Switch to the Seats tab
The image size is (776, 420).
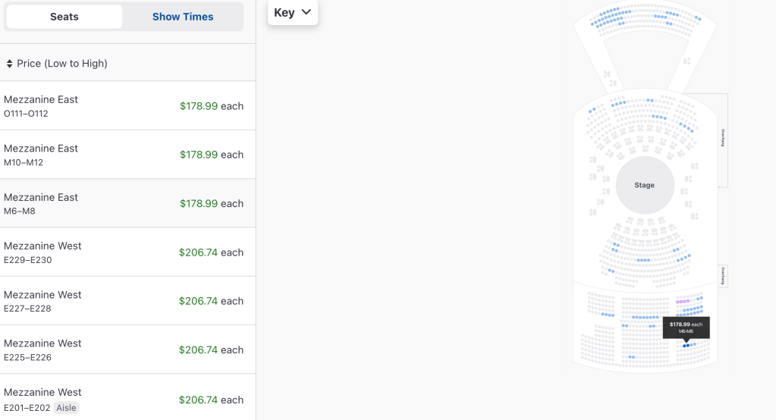tap(64, 17)
